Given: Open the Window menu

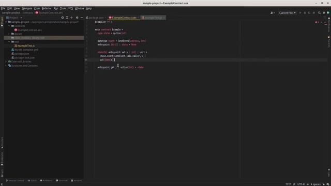Looking at the screenshot, I should [79, 8].
